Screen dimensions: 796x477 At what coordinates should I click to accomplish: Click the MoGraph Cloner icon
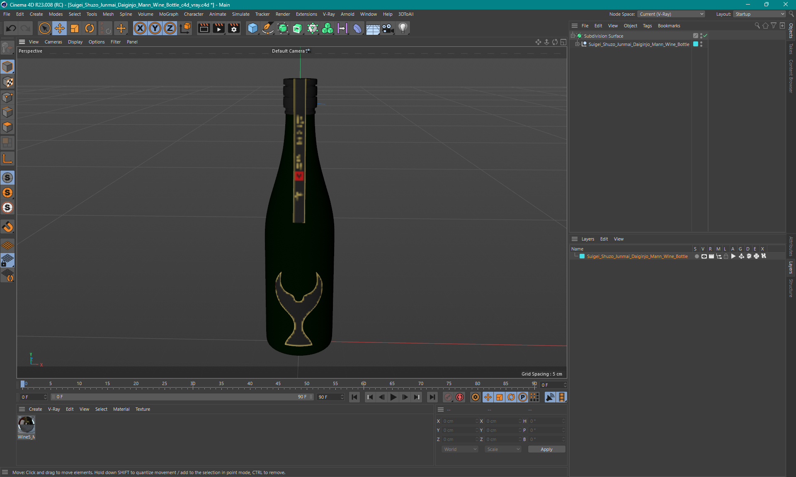point(328,28)
